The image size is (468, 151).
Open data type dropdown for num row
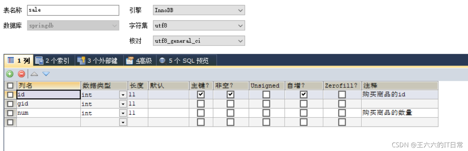click(123, 113)
